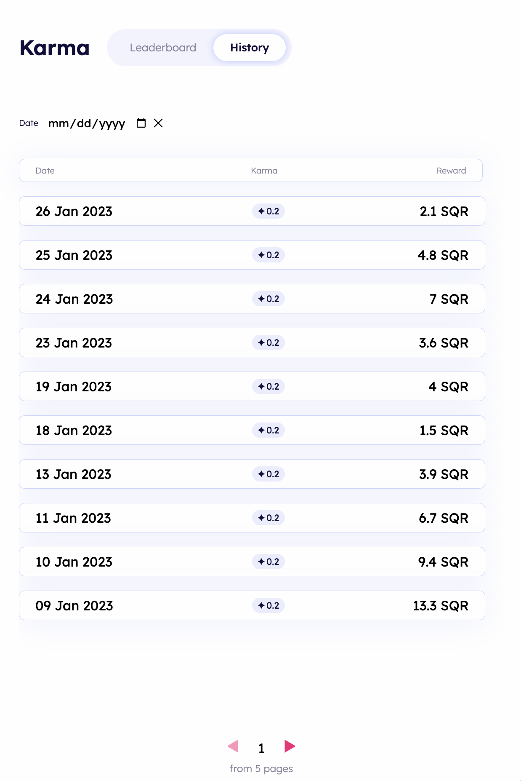Open the calendar date picker icon
Image resolution: width=521 pixels, height=781 pixels.
tap(141, 123)
